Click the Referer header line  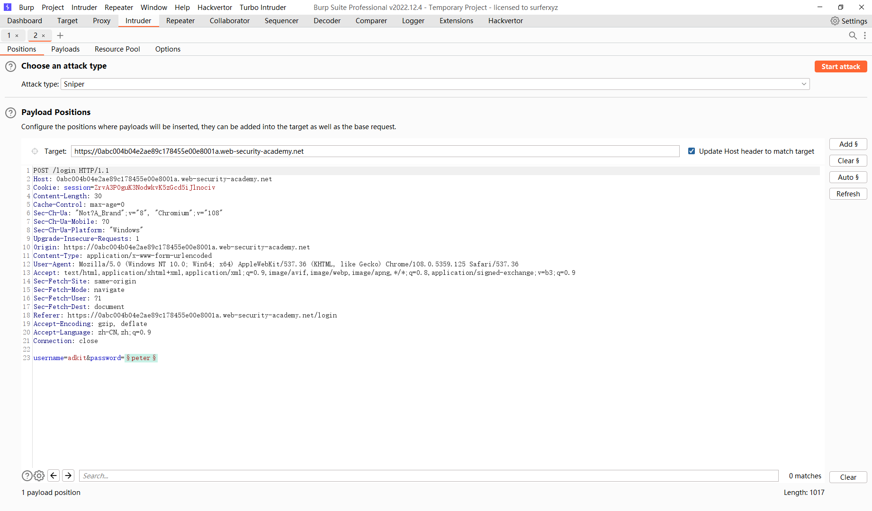point(185,316)
